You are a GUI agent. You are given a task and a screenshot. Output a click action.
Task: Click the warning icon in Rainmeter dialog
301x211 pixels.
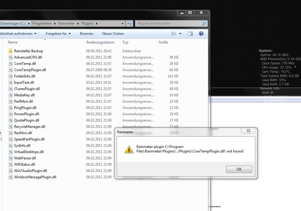129,149
